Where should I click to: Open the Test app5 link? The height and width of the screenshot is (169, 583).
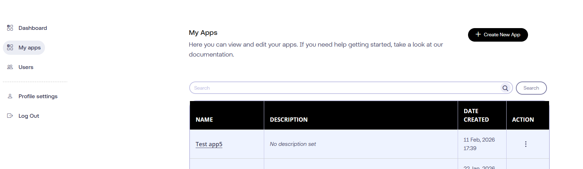(209, 144)
